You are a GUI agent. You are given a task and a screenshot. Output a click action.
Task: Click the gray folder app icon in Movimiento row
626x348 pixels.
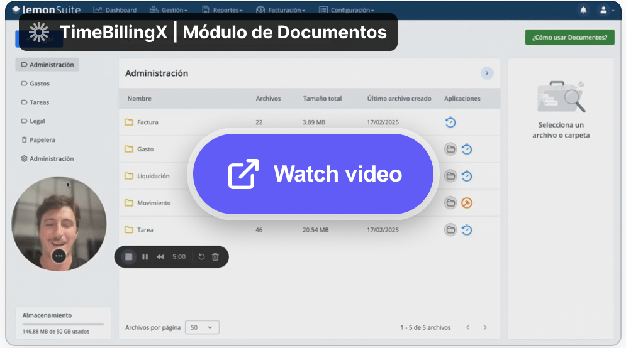point(450,203)
